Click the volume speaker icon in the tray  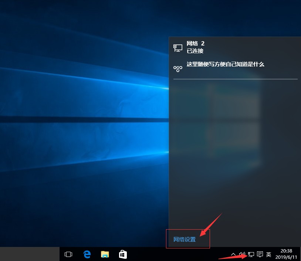point(242,254)
